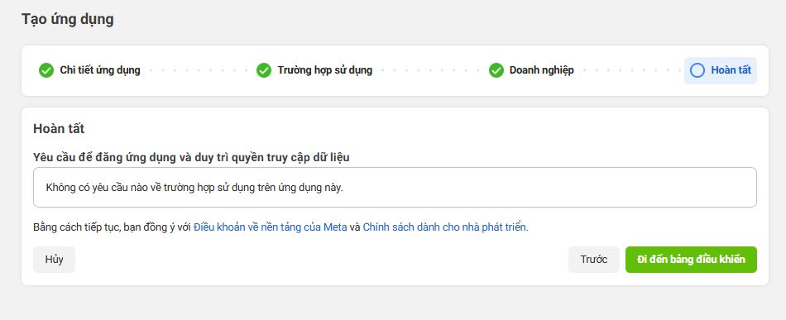This screenshot has width=786, height=320.
Task: Click the Tạo ứng dụng page heading
Action: (x=68, y=20)
